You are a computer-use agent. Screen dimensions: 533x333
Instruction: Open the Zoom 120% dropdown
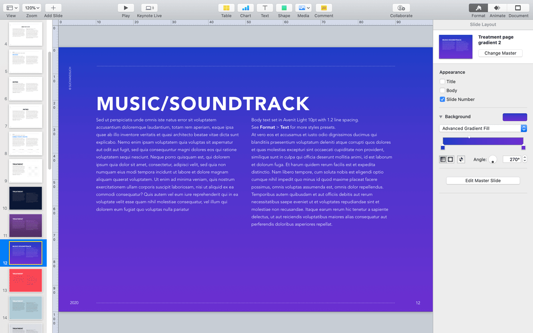tap(32, 8)
